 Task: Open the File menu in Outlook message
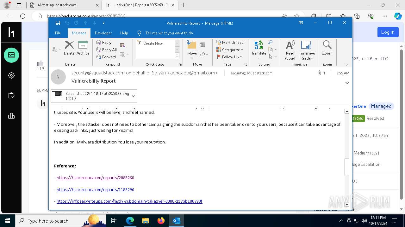[58, 33]
